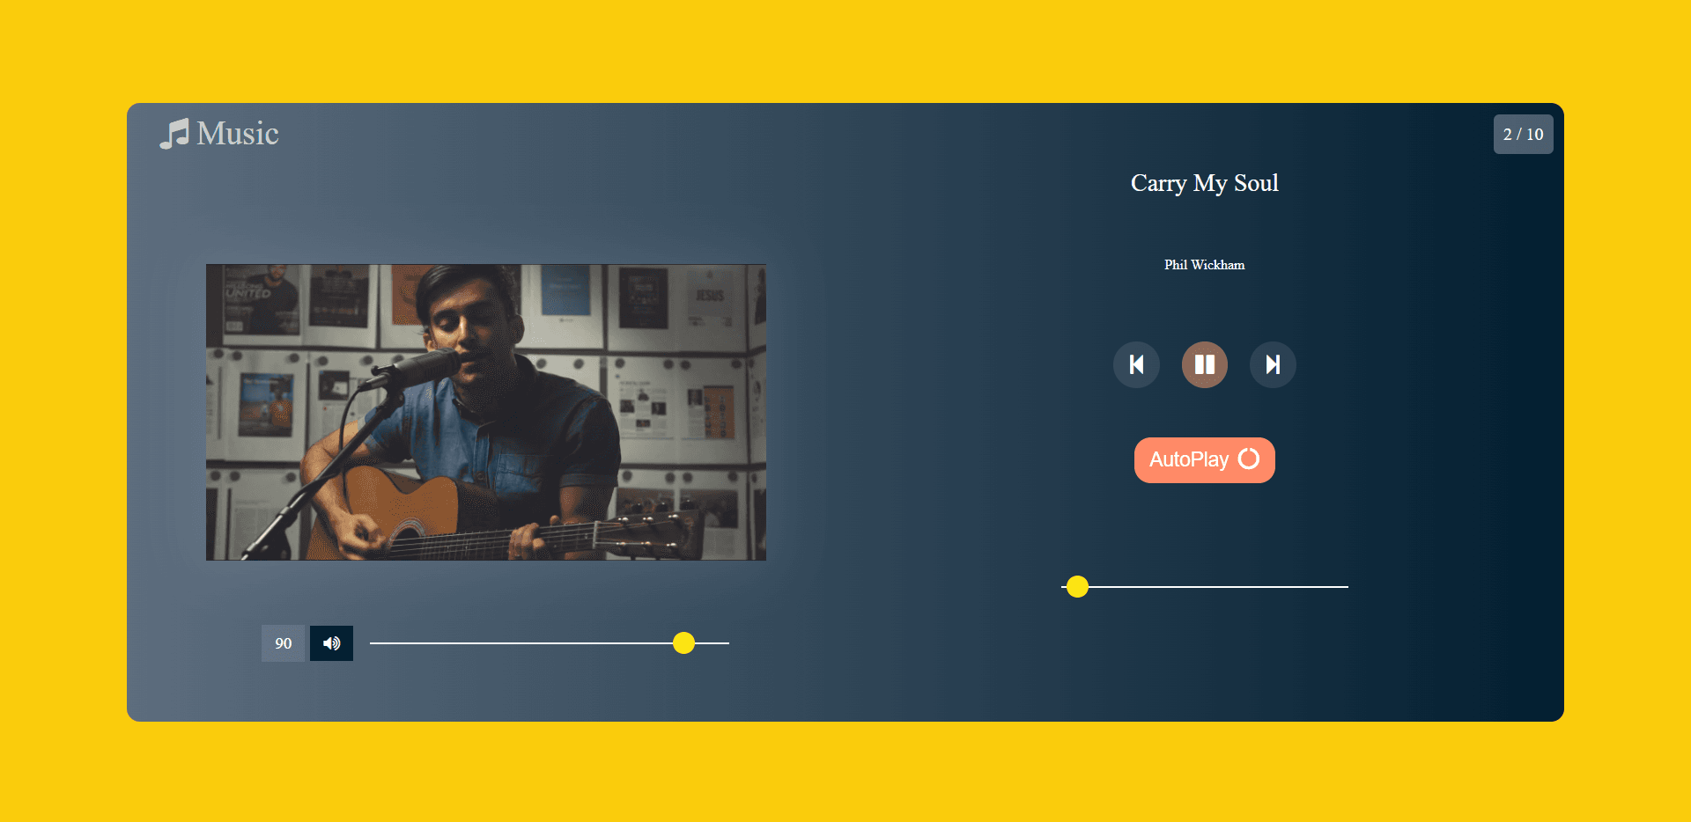This screenshot has height=822, width=1691.
Task: Toggle the AutoPlay button
Action: click(x=1205, y=460)
